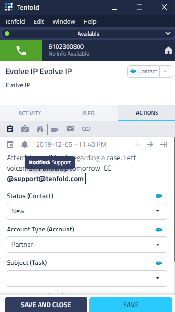The image size is (175, 312).
Task: Maximize the Tenfold window
Action: [x=139, y=7]
